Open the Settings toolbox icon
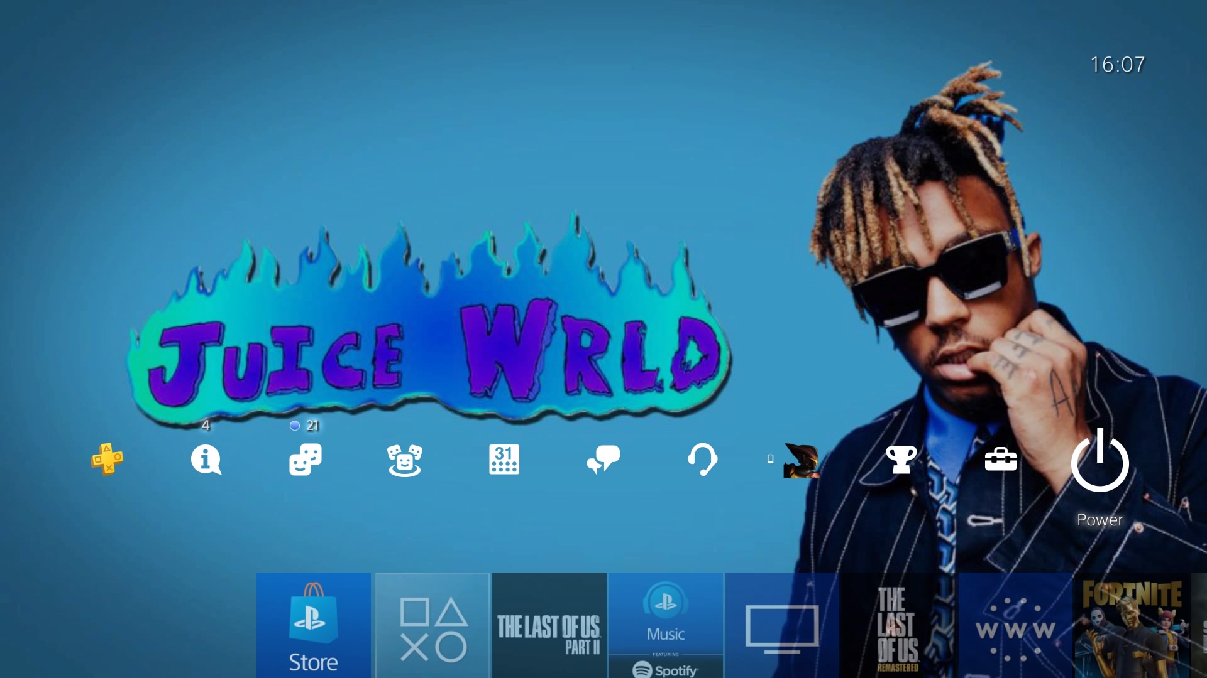Screen dimensions: 1207x678 1001,460
